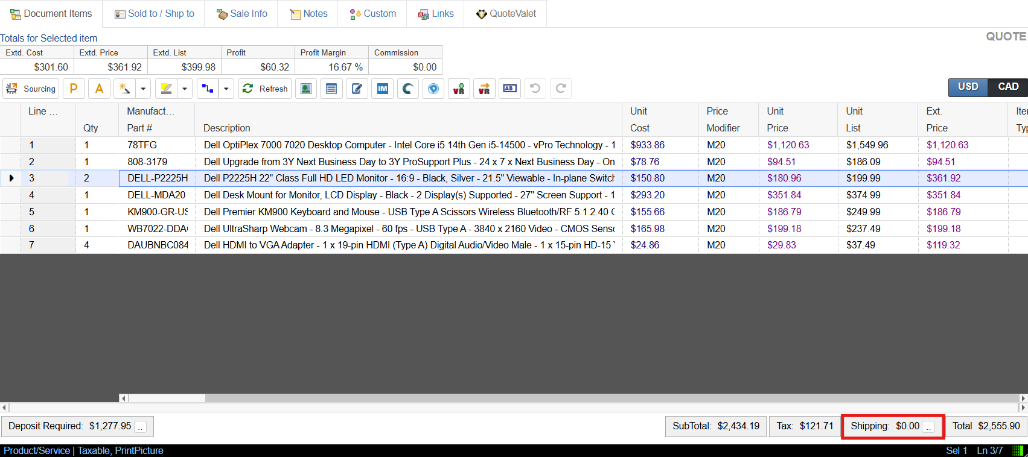Switch currency to CAD
This screenshot has height=457, width=1028.
(1007, 87)
